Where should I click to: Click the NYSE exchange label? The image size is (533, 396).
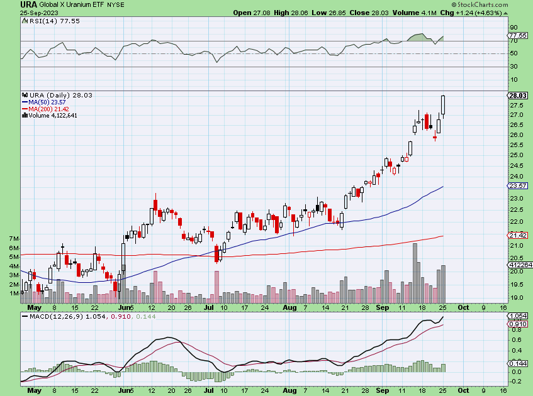tap(116, 5)
